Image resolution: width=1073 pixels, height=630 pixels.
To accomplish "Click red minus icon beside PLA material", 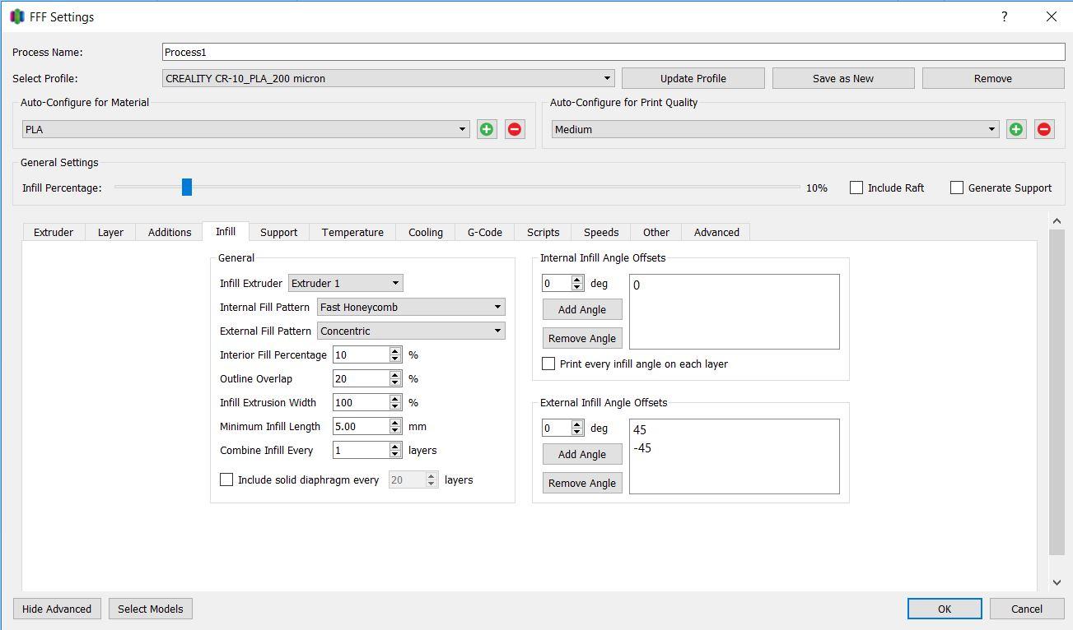I will [515, 129].
